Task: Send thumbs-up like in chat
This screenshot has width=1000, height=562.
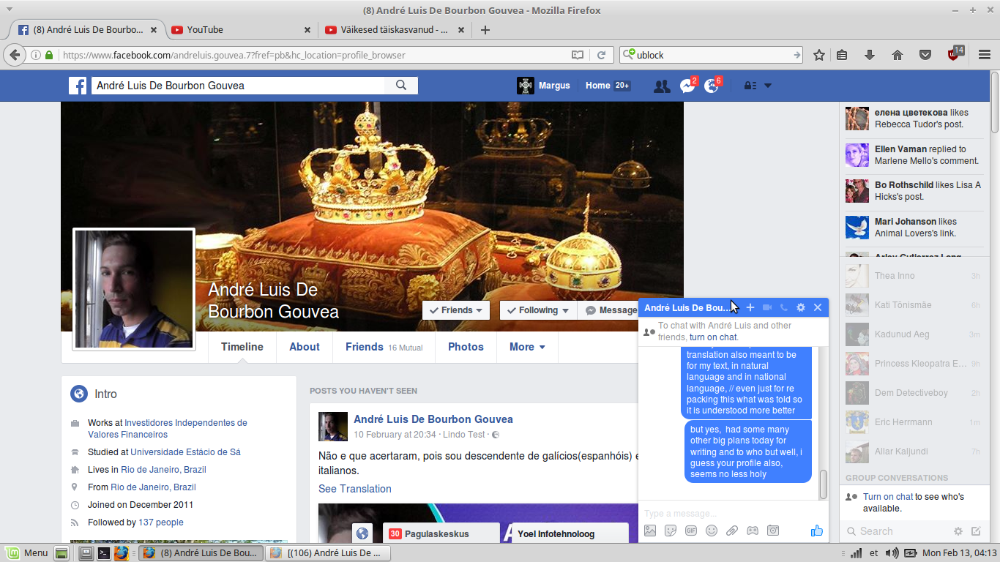Action: (x=817, y=531)
